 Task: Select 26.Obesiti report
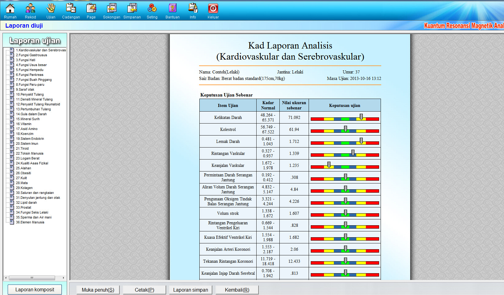[x=23, y=173]
